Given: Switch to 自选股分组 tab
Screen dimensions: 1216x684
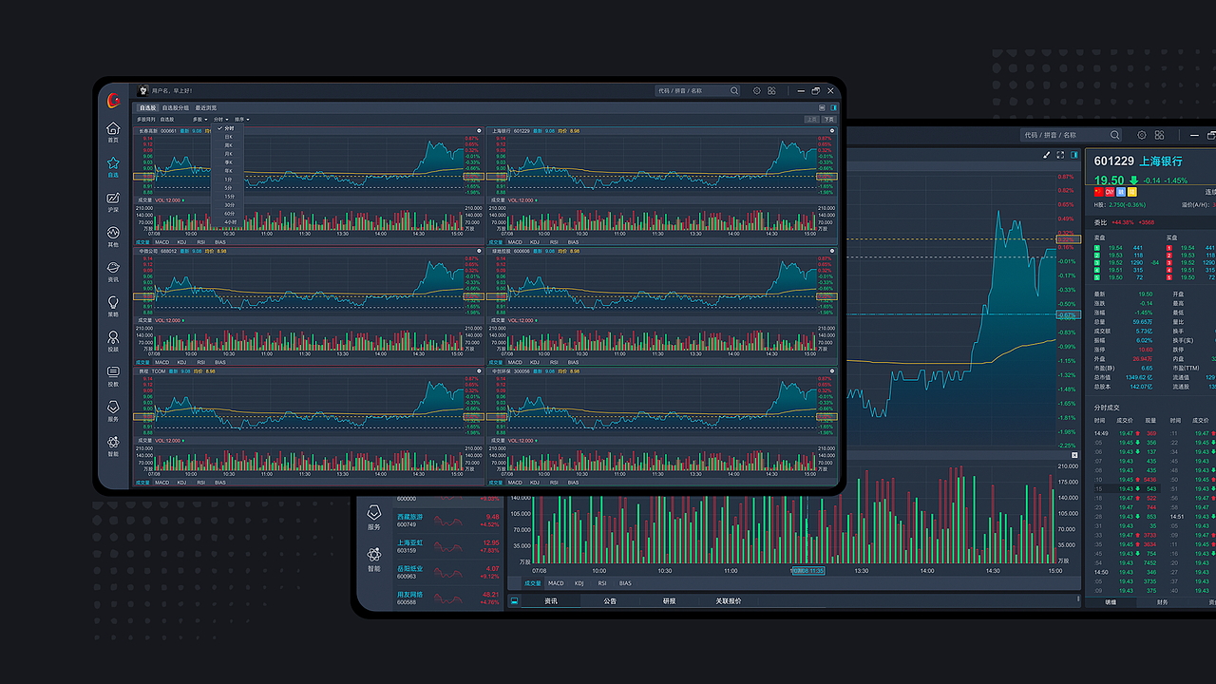Looking at the screenshot, I should (x=175, y=108).
